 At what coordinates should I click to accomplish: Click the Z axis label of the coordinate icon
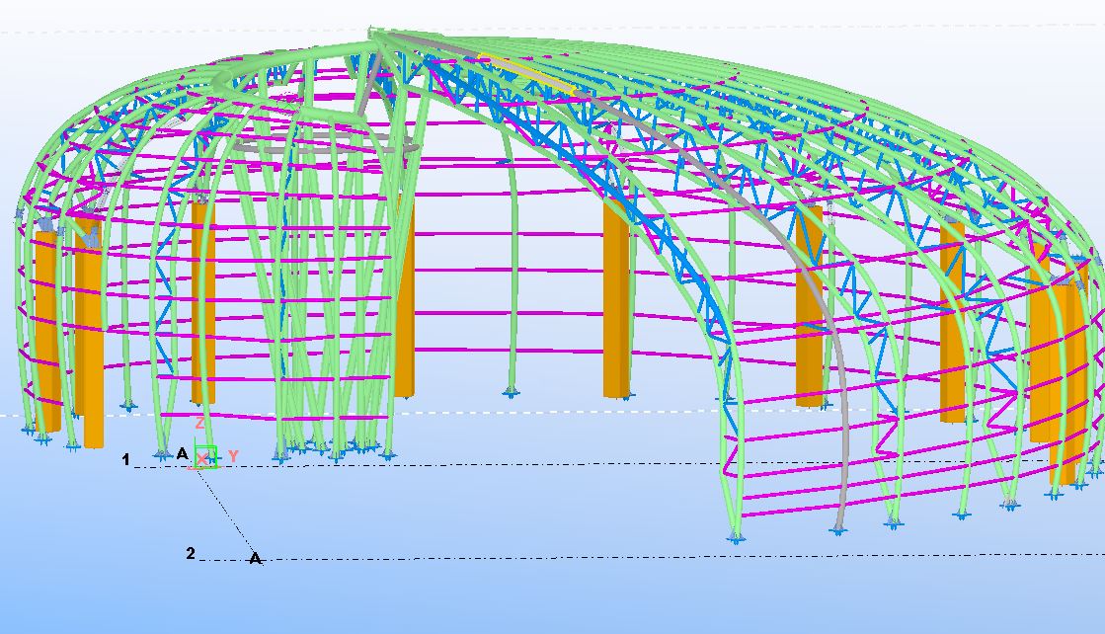point(200,424)
